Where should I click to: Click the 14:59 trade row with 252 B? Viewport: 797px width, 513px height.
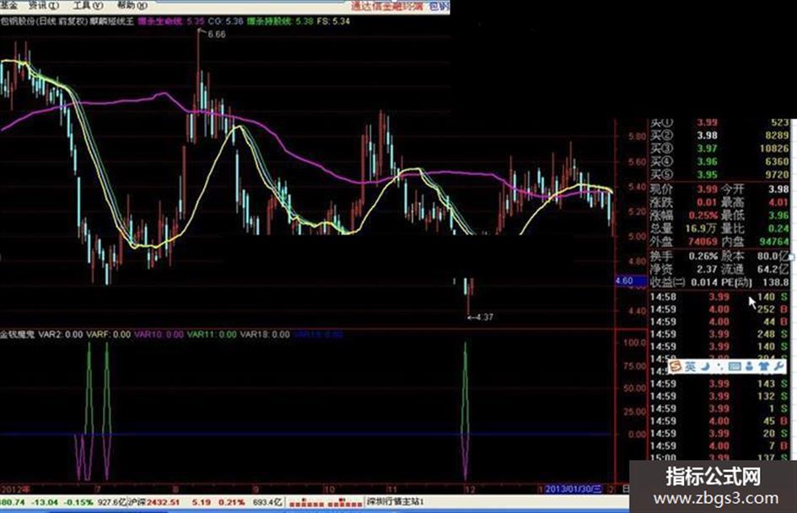[x=719, y=309]
